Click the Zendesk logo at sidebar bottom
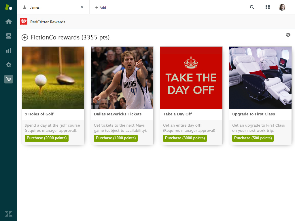The width and height of the screenshot is (295, 221). (x=9, y=214)
